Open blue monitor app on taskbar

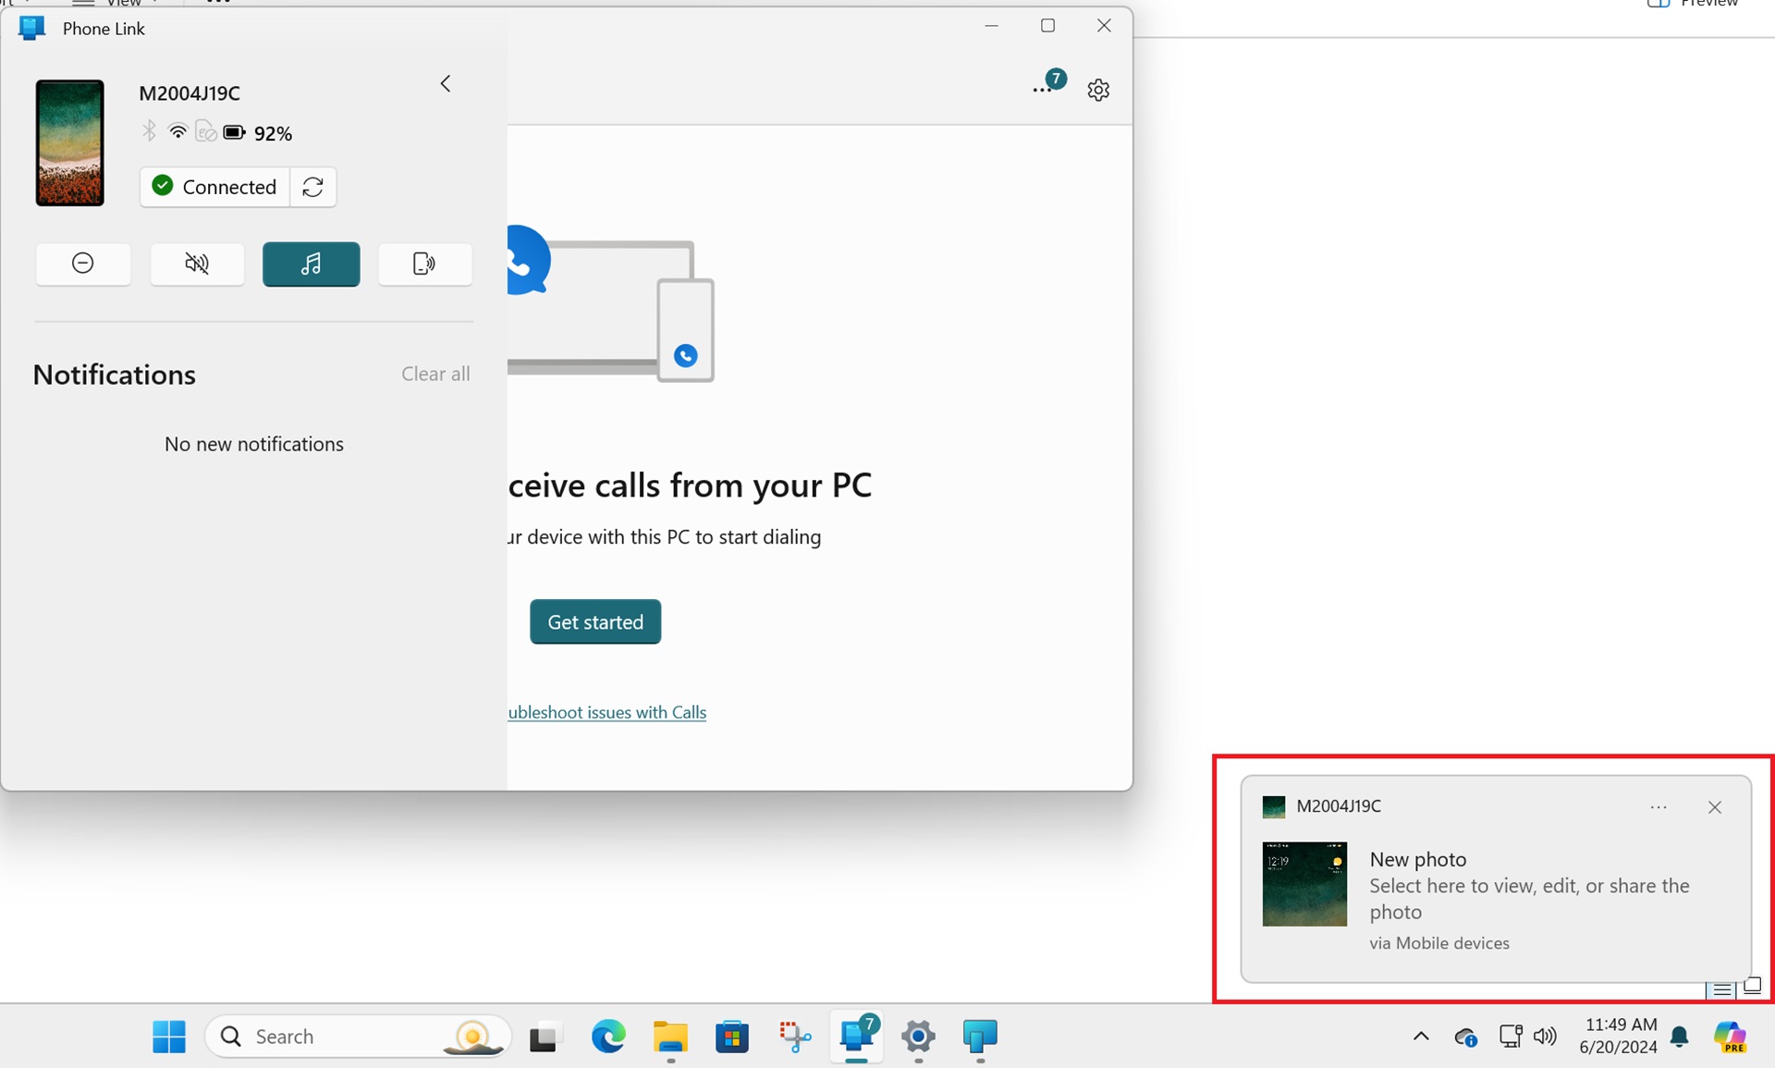point(980,1037)
